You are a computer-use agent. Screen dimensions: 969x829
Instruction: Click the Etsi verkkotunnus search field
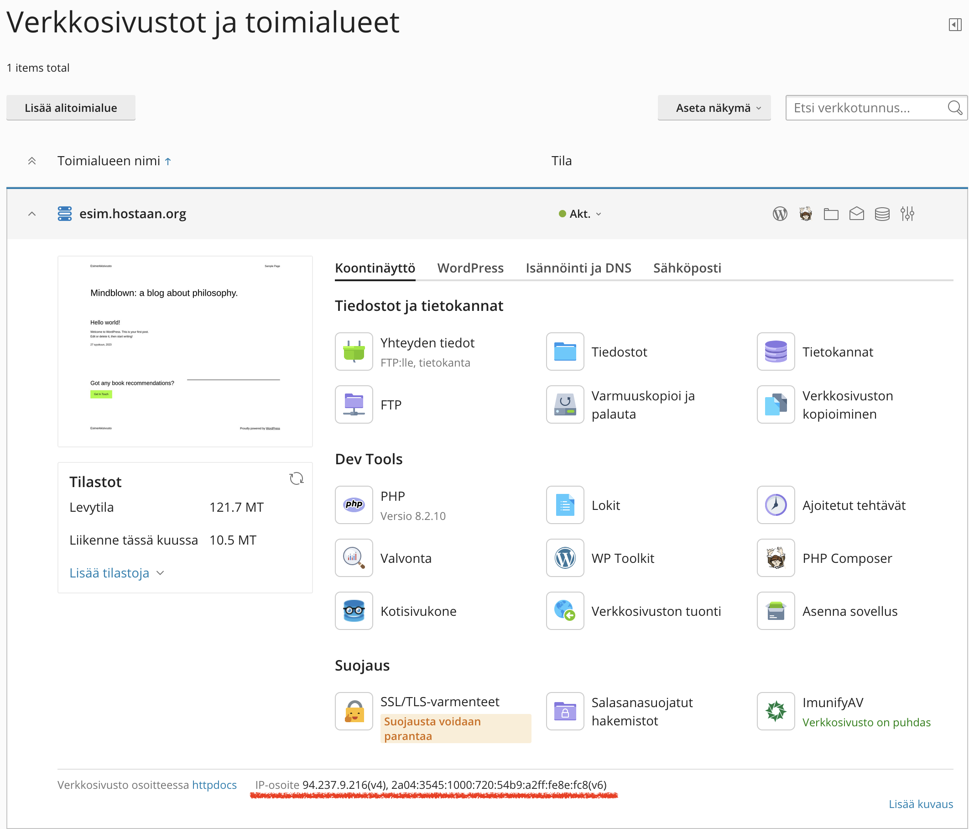coord(876,108)
